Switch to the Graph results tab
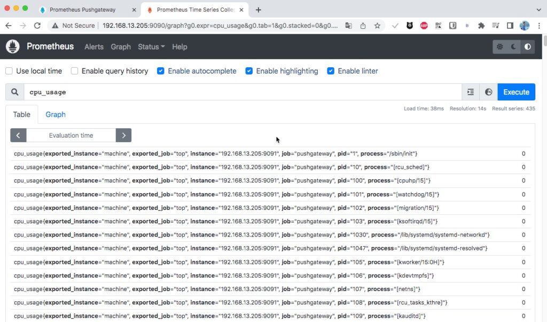The width and height of the screenshot is (547, 322). tap(56, 114)
